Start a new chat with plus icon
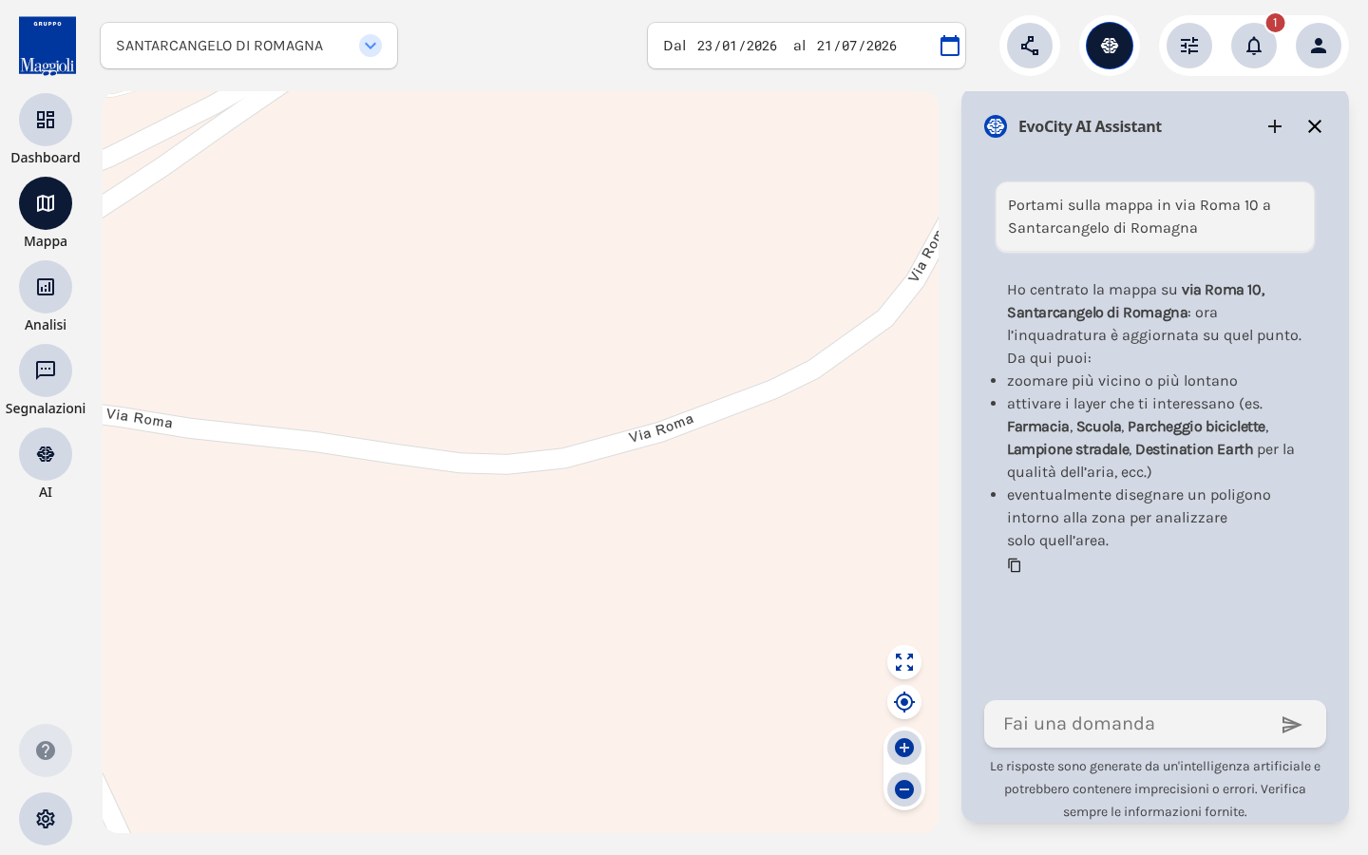 (1275, 126)
